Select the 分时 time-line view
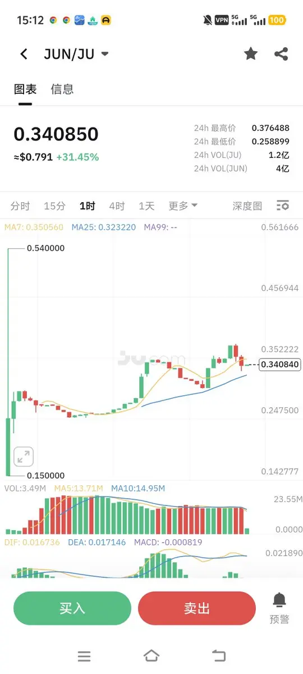Screen dimensions: 303x674 click(x=20, y=206)
